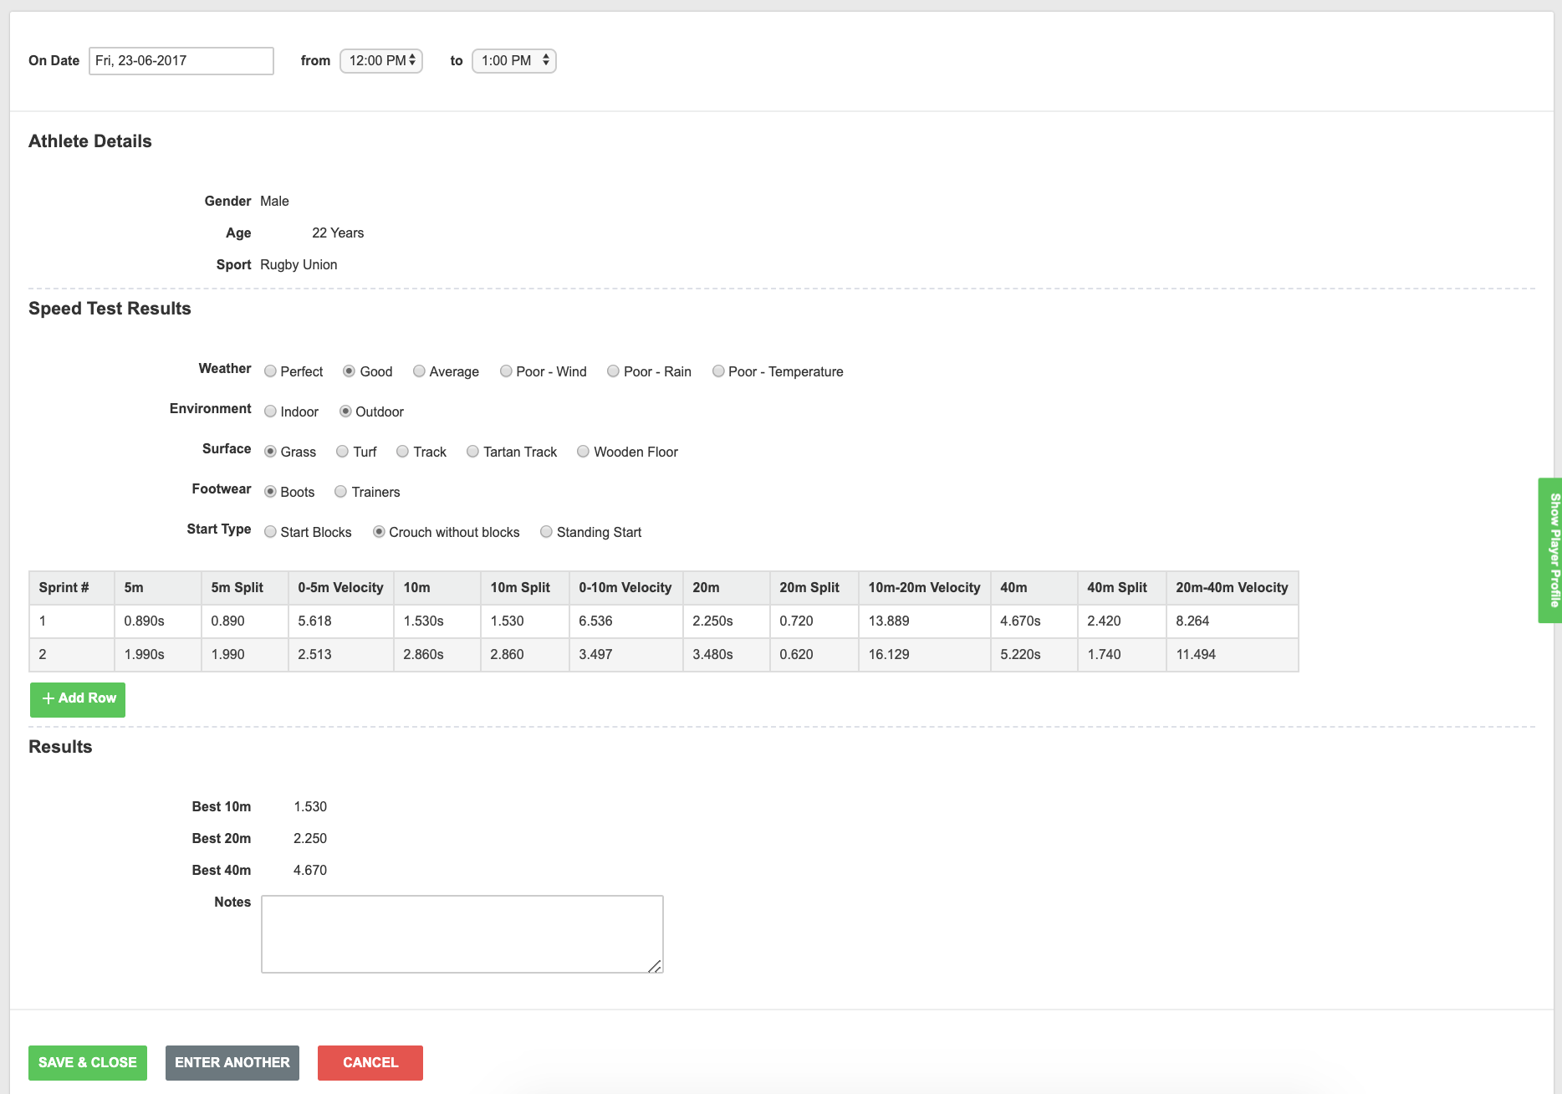Click the 22 Years age value

coord(338,233)
